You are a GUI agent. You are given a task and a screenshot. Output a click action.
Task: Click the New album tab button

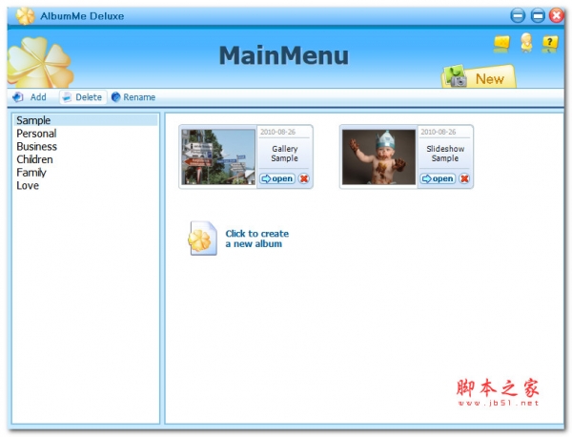click(479, 77)
